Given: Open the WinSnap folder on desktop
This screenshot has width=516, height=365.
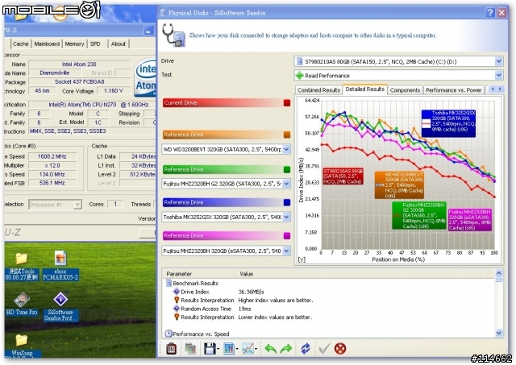Looking at the screenshot, I should (22, 346).
